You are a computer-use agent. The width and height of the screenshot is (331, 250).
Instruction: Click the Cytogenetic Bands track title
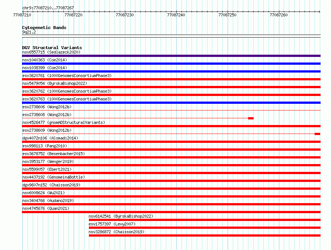pos(44,28)
